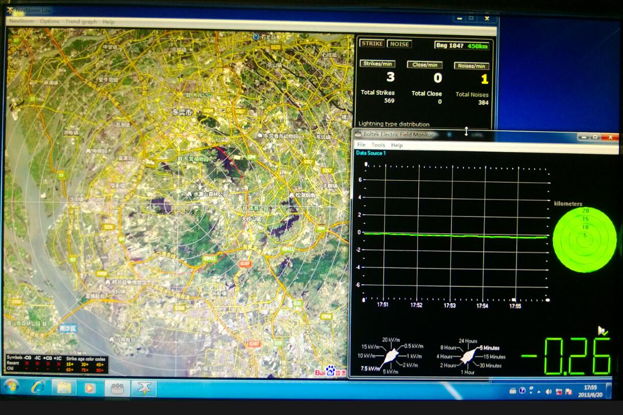The image size is (623, 415).
Task: Set field range dial to 2 kV/m
Action: [x=412, y=365]
